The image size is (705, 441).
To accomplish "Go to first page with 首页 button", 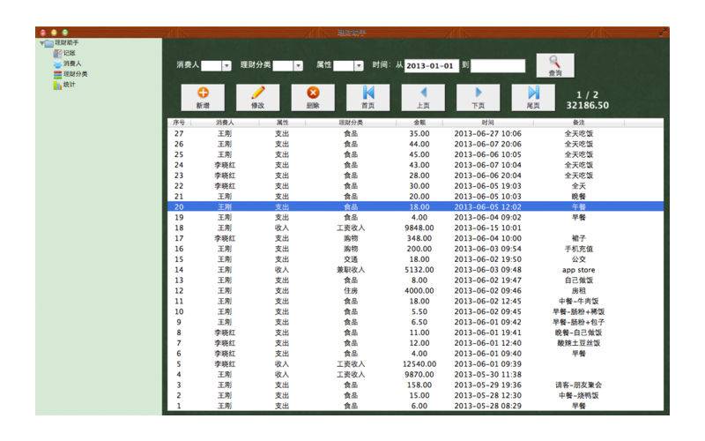I will tap(367, 96).
